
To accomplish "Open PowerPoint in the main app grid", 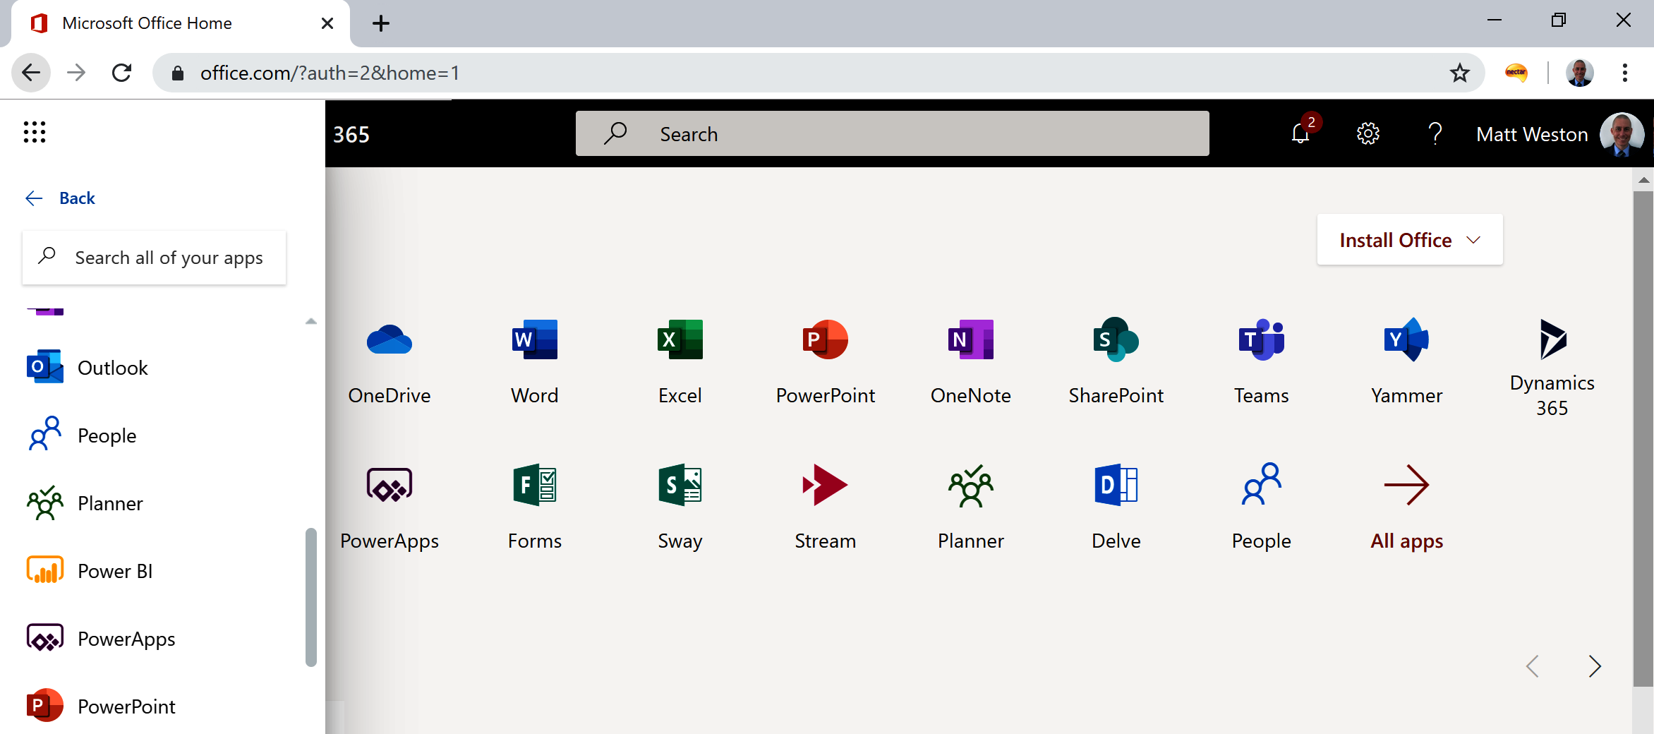I will 826,363.
